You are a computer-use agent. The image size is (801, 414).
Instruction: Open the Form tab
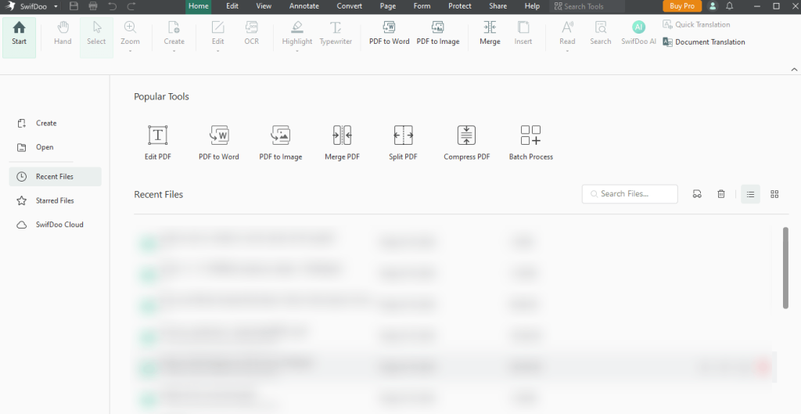tap(422, 6)
